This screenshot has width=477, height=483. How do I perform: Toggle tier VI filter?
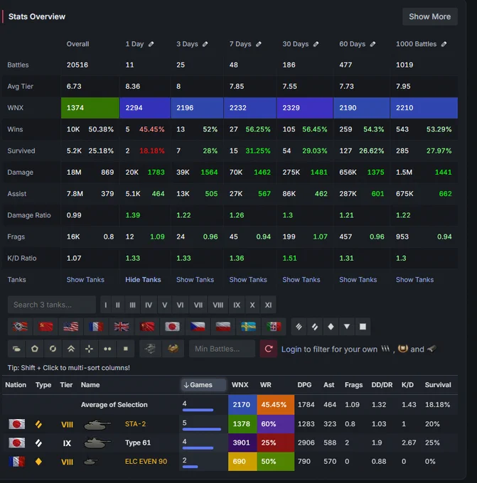click(x=180, y=305)
